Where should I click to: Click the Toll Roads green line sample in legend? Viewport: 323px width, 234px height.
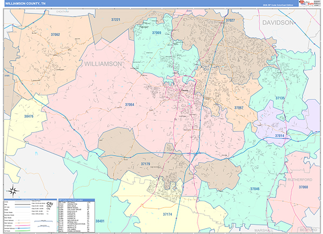23,231
